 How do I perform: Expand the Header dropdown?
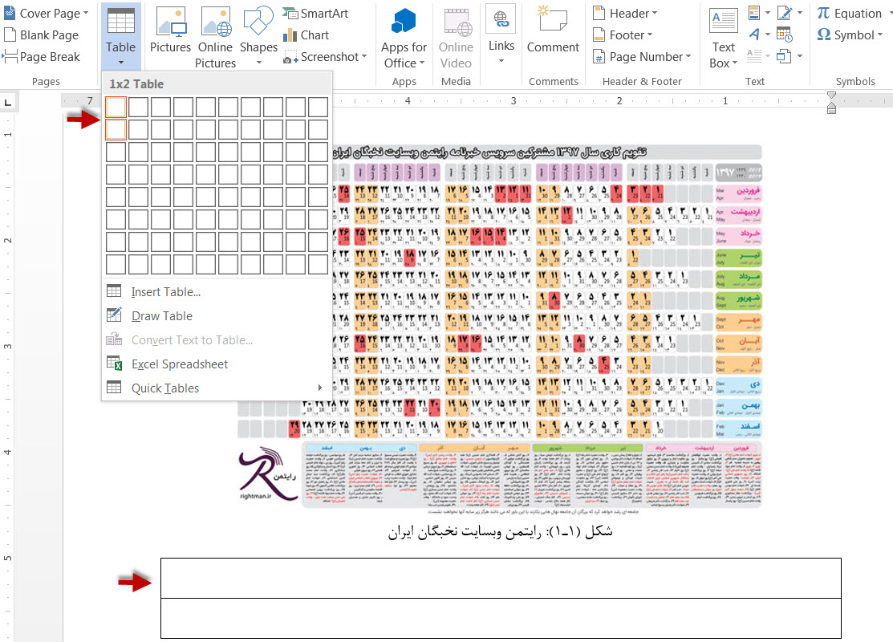pyautogui.click(x=625, y=14)
